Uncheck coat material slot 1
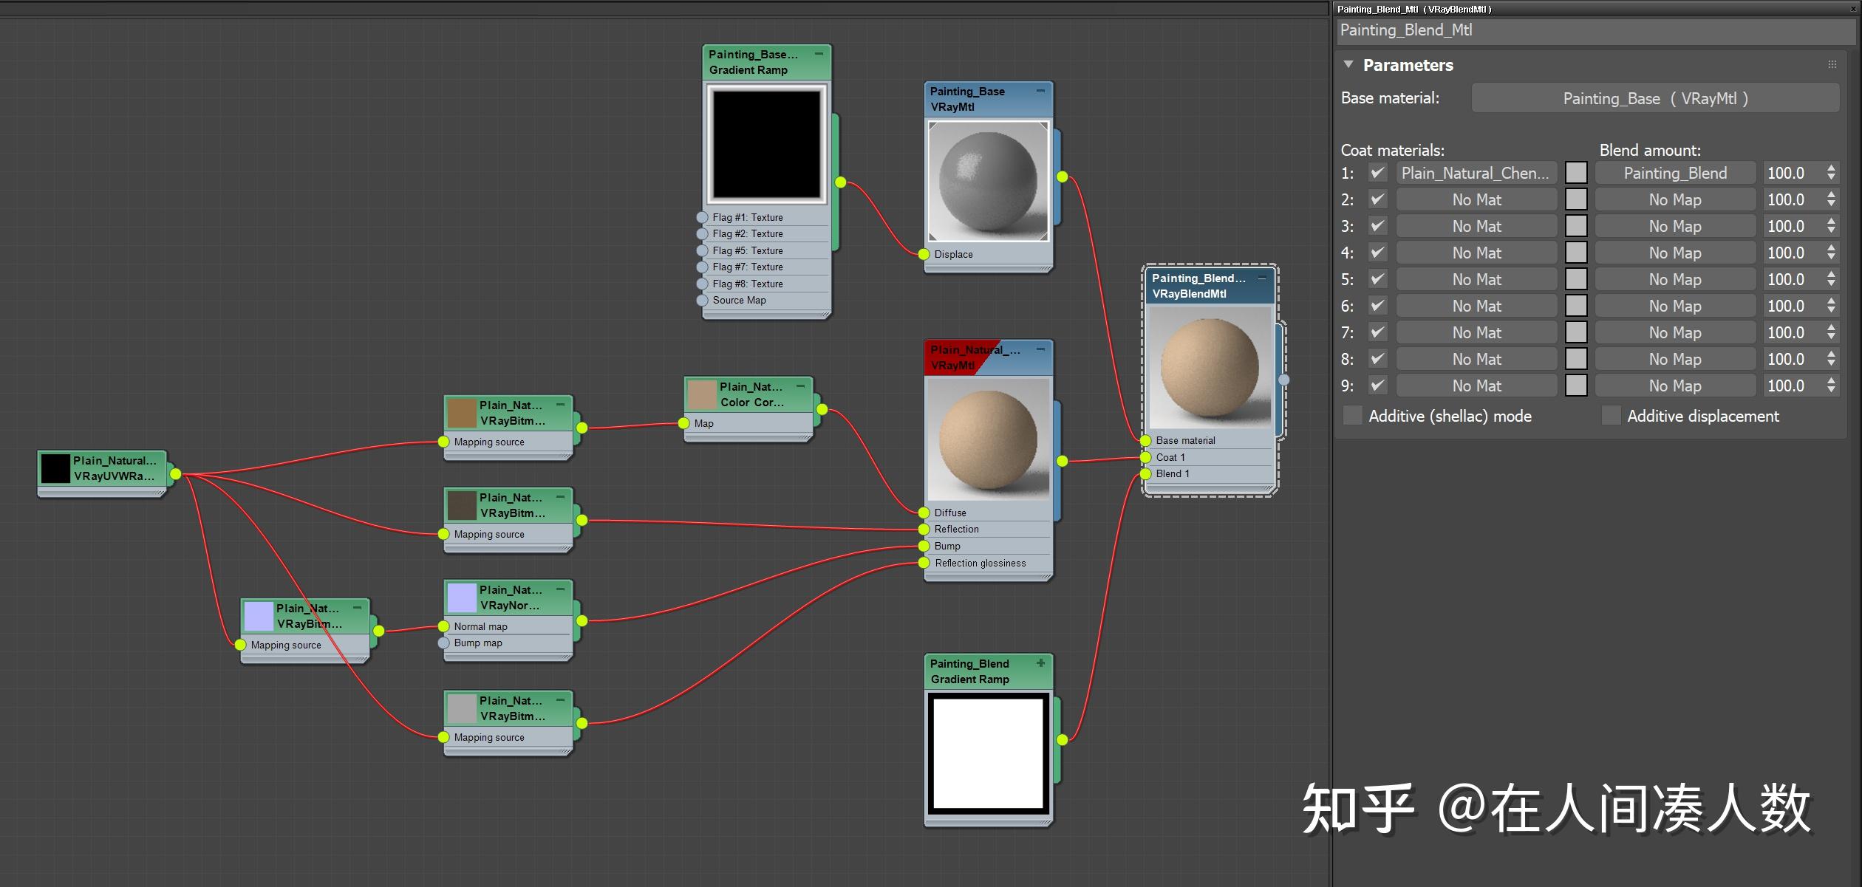 (1377, 173)
